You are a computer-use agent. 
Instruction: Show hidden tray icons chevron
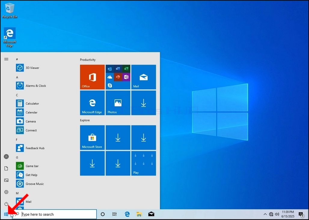pos(265,214)
